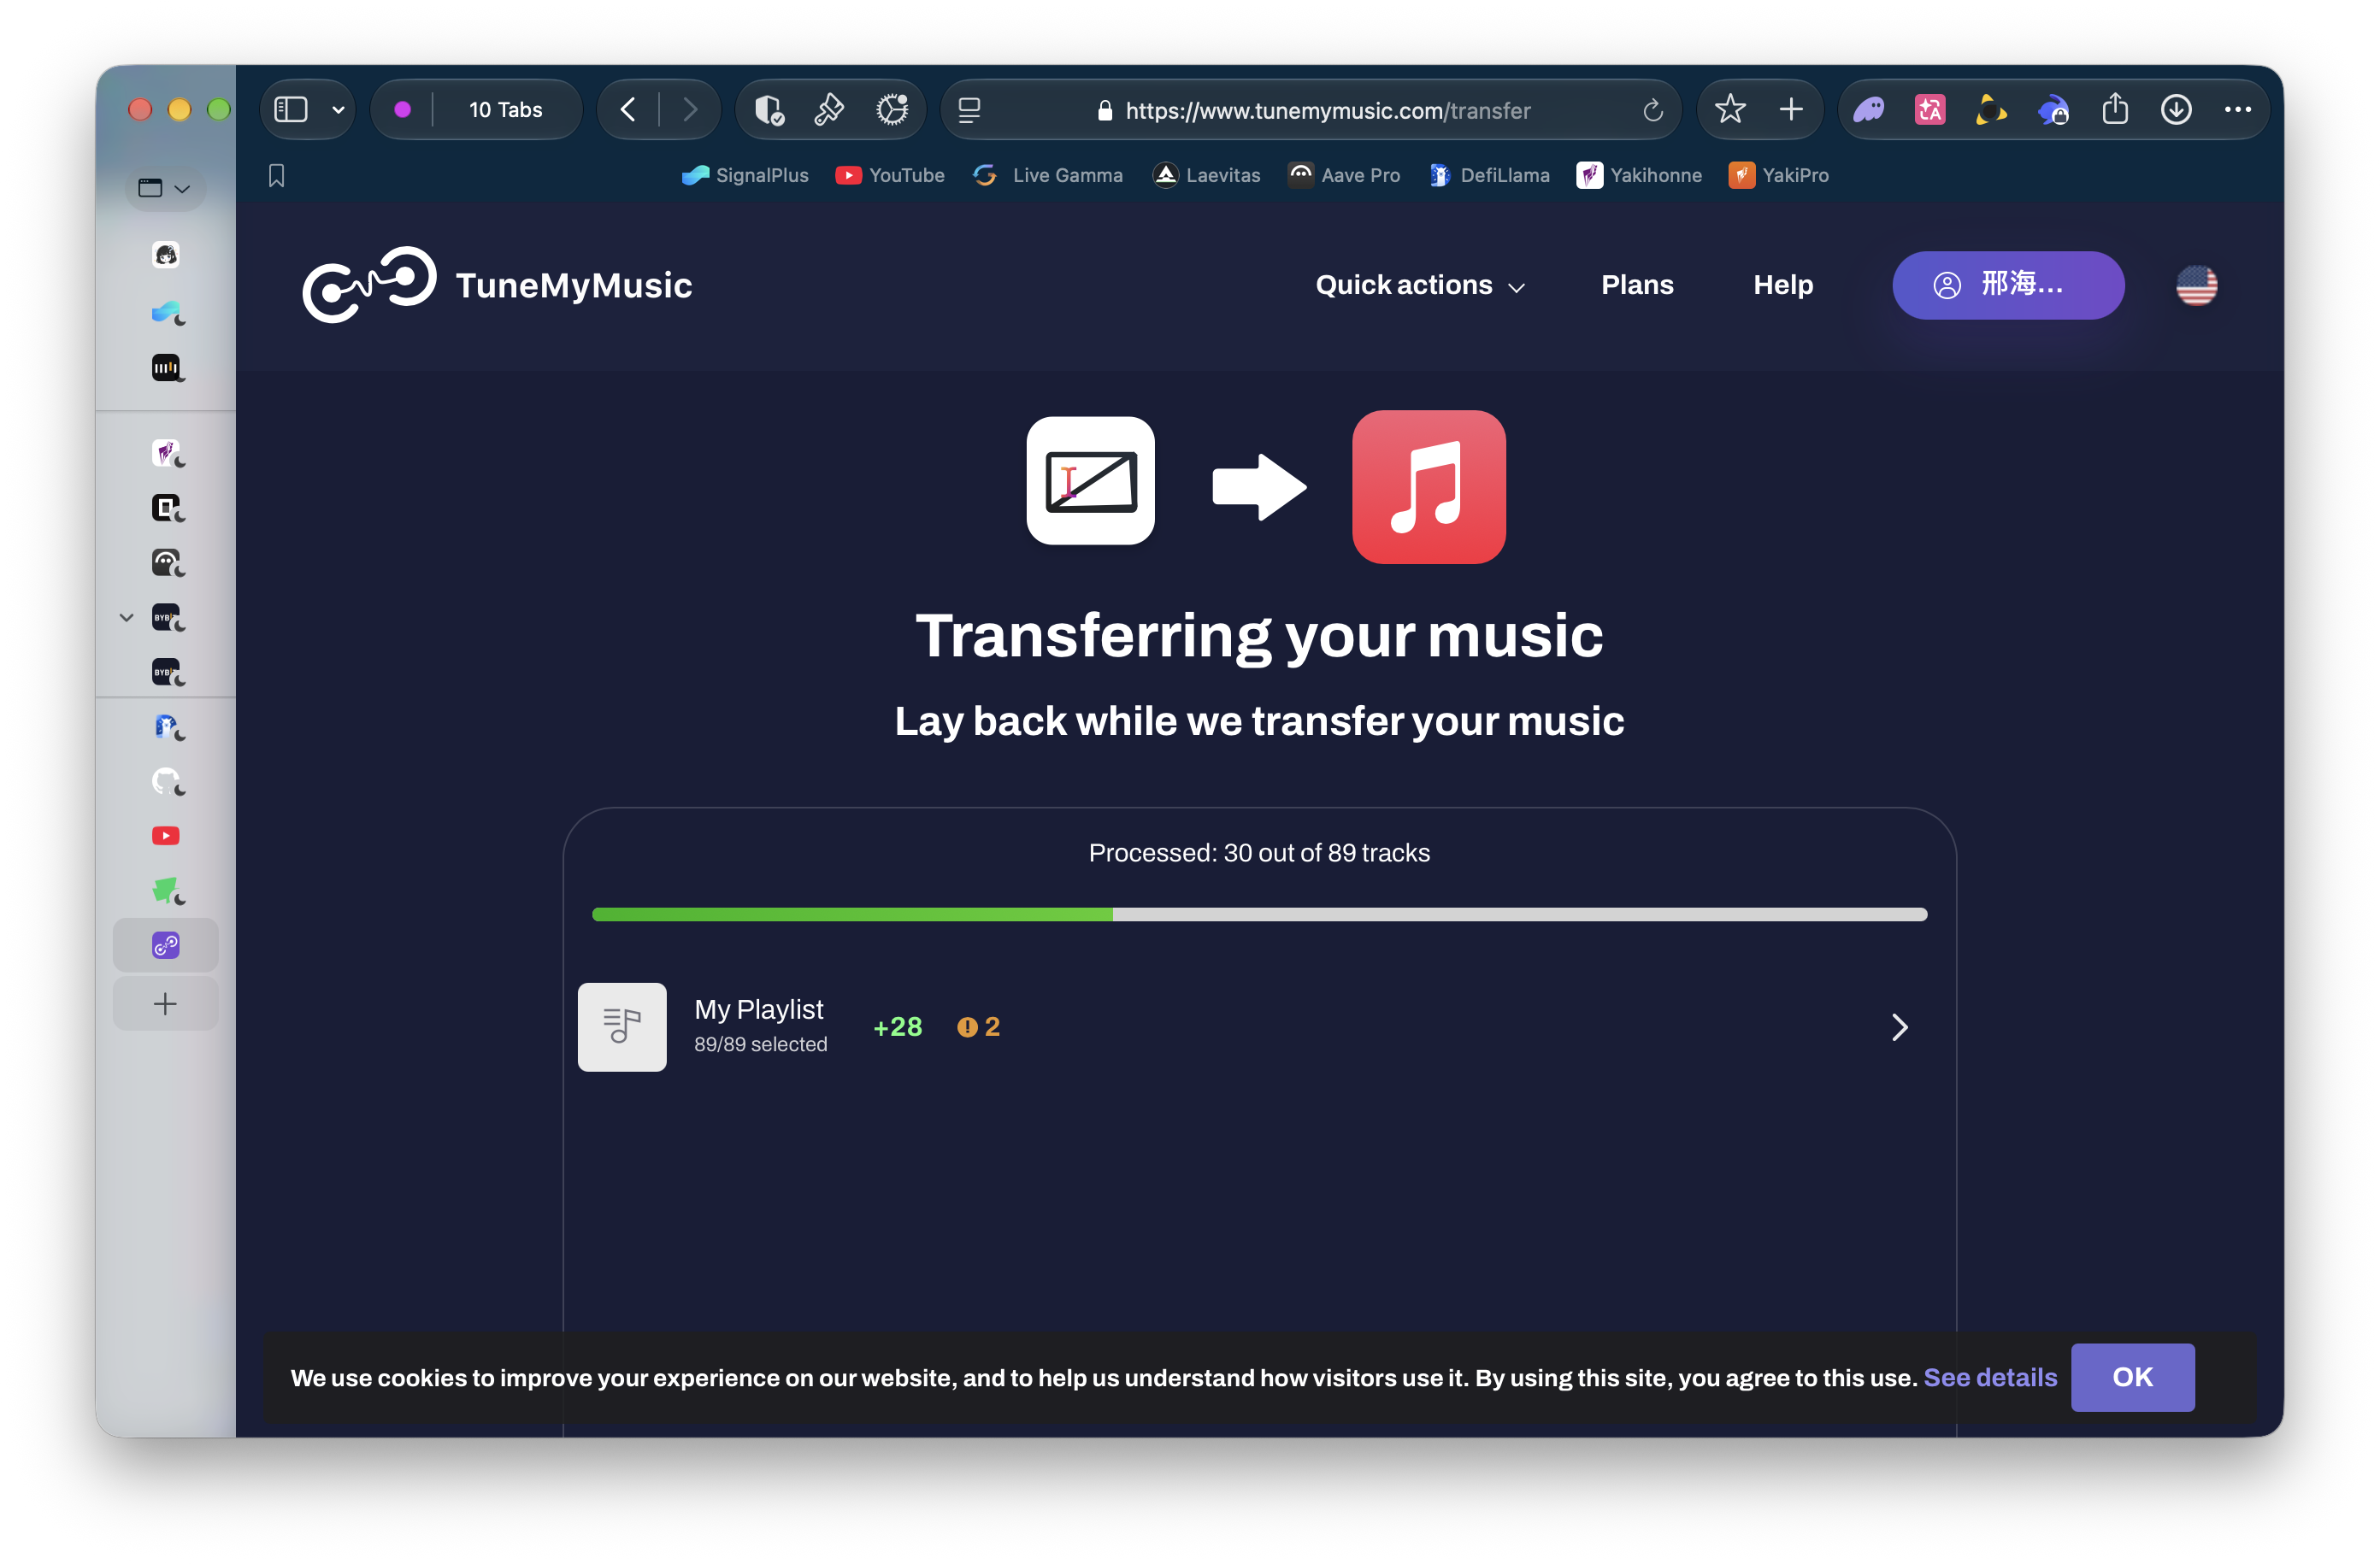Open the user account button
The width and height of the screenshot is (2380, 1564).
[2008, 285]
